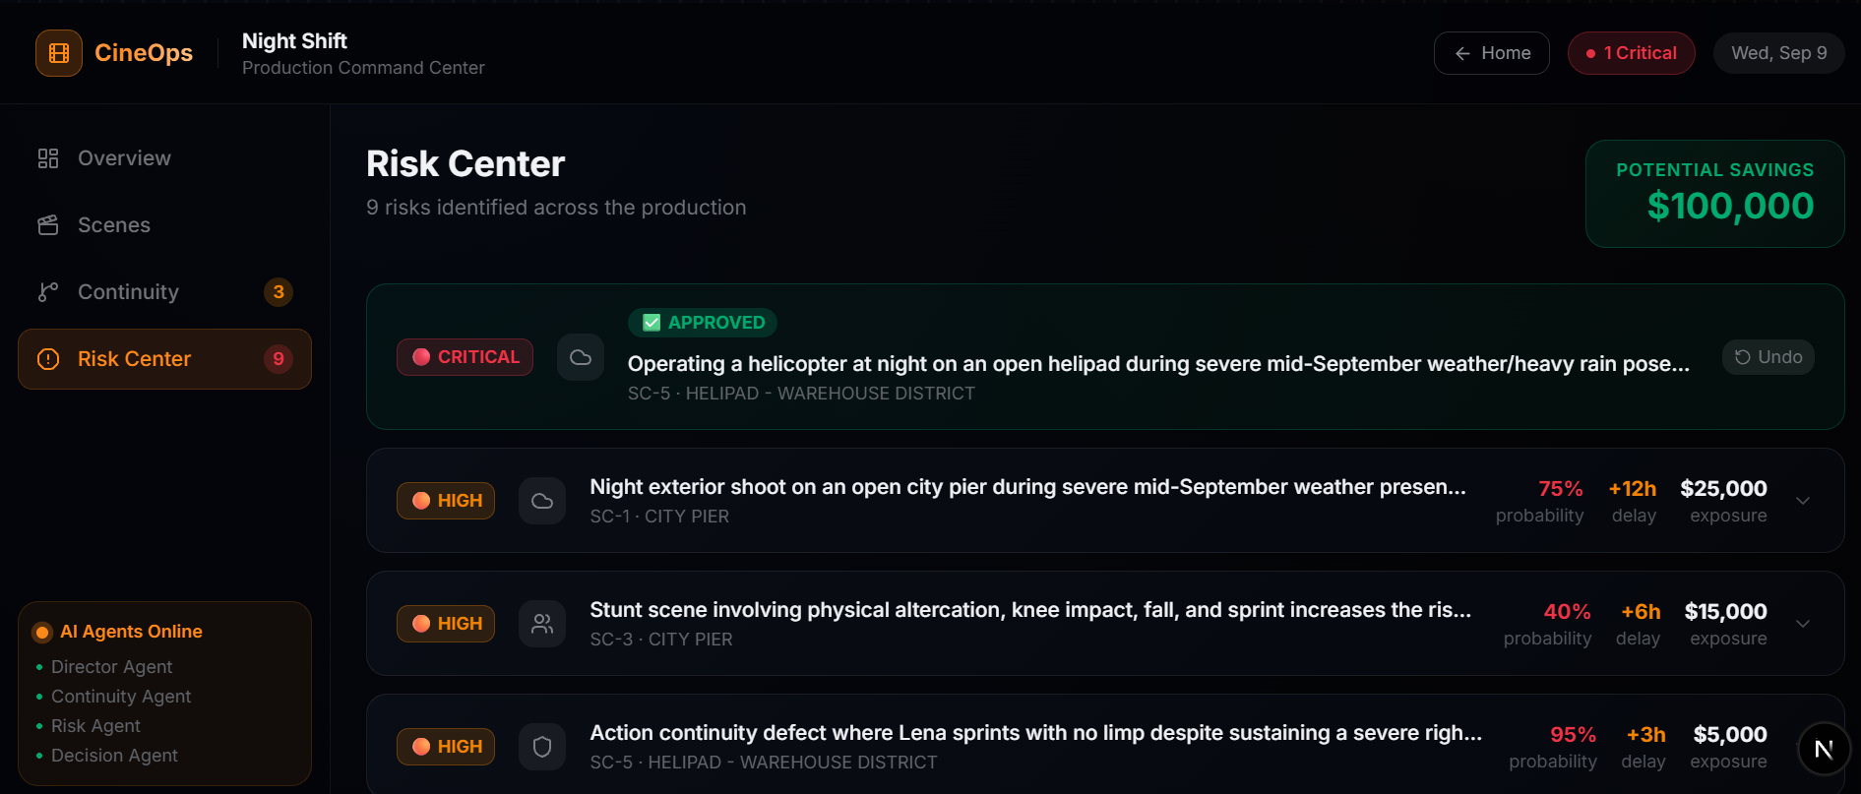Click the green APPROVED checkmark badge

coord(703,323)
